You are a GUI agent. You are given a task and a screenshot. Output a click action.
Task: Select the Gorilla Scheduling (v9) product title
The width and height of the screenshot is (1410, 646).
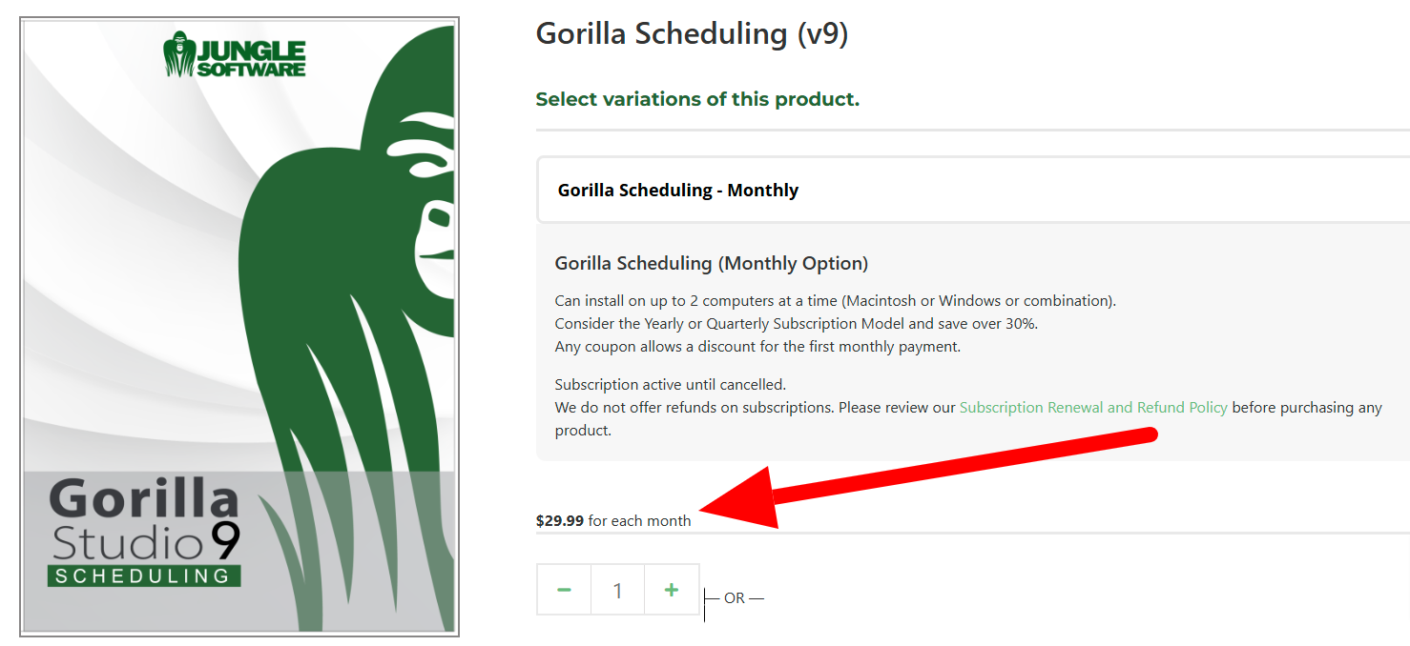coord(692,34)
